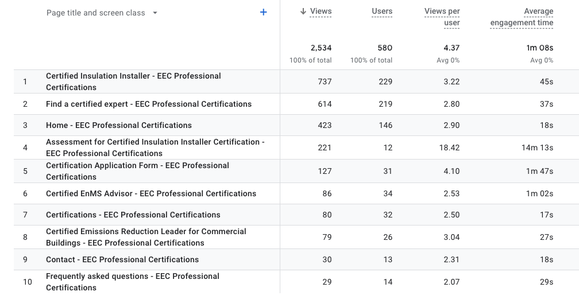Screen dimensions: 579x303
Task: Click the Users column header
Action: 382,11
